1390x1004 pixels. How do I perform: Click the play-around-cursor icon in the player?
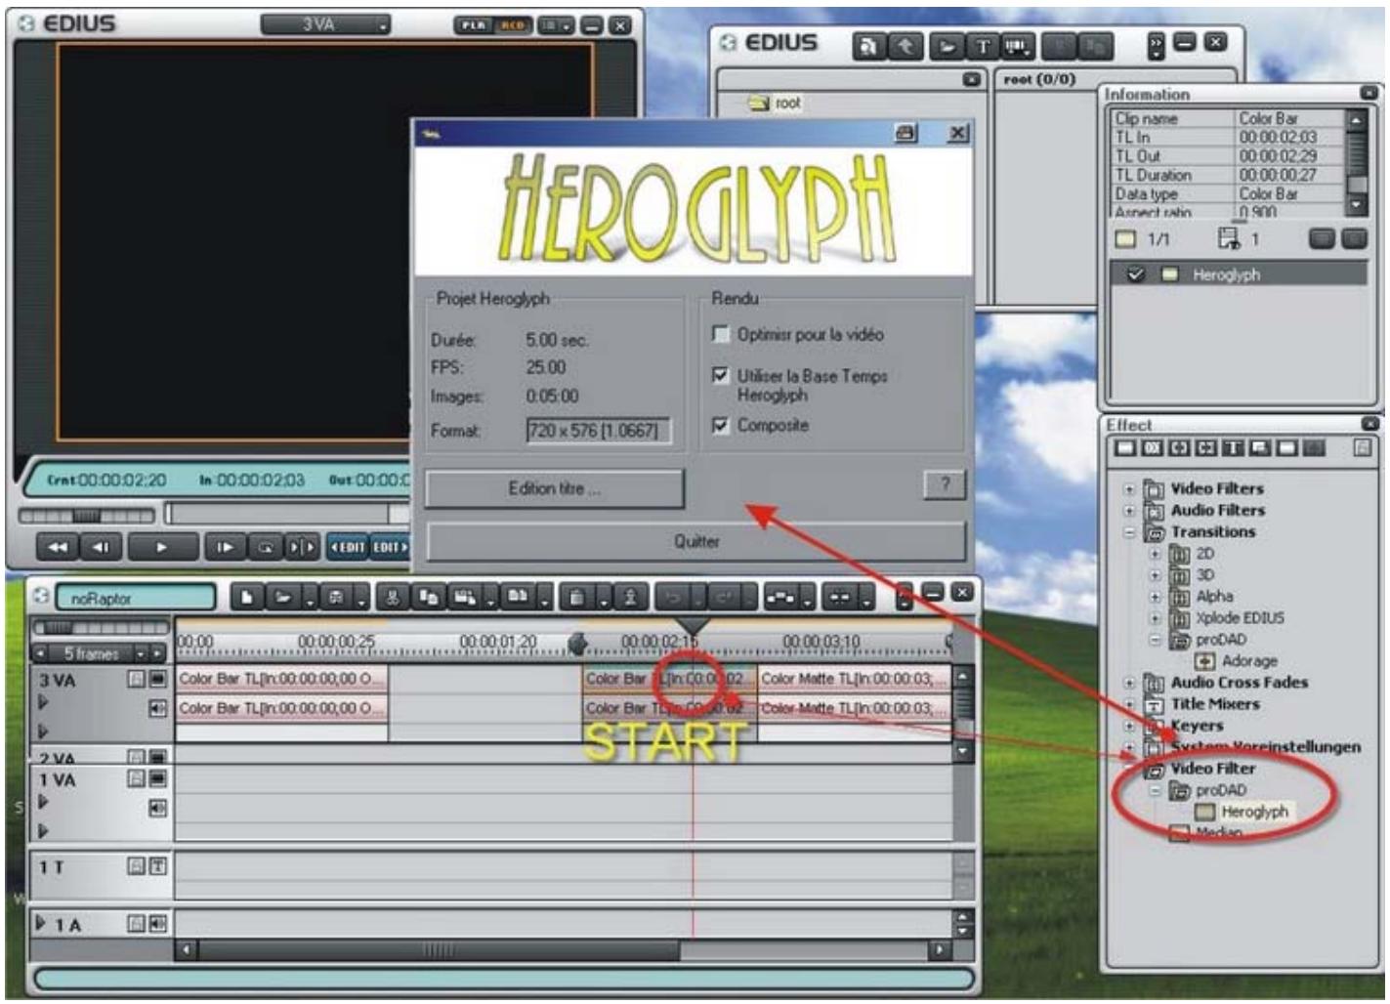pos(302,547)
